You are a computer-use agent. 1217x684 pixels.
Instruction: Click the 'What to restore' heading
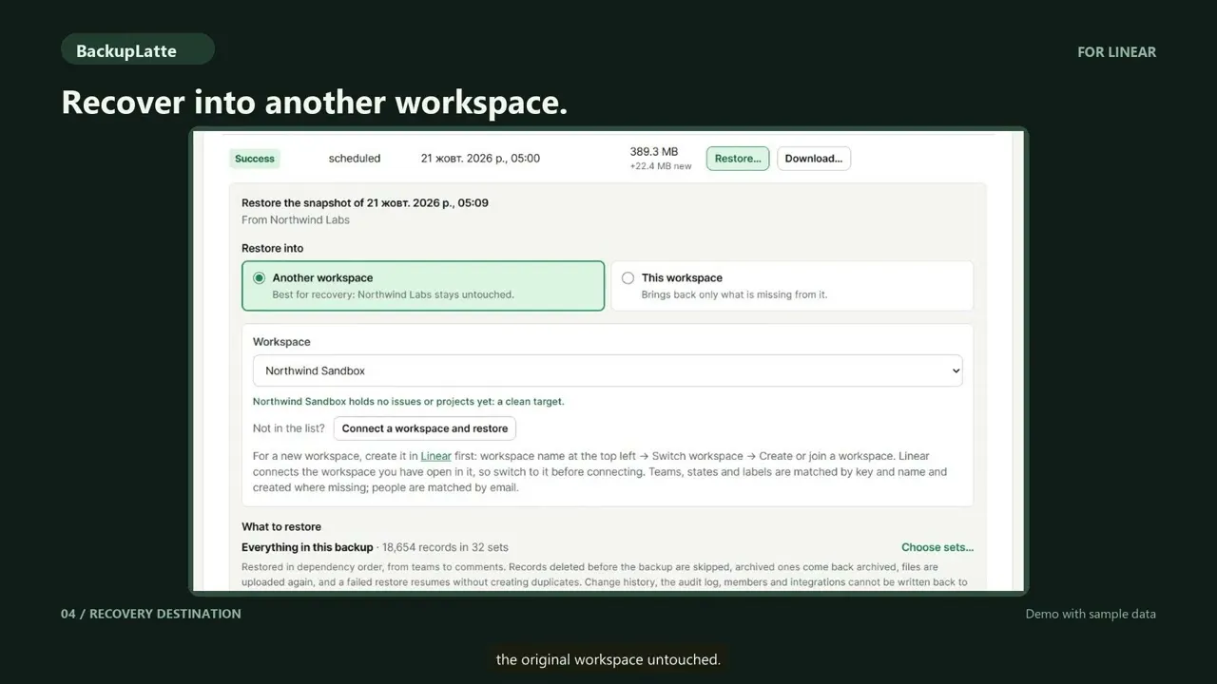click(x=281, y=526)
